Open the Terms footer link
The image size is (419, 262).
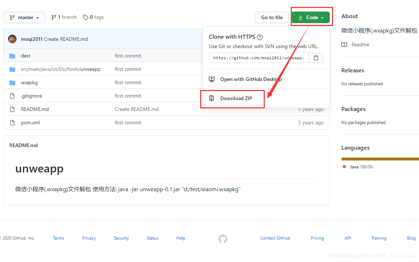pyautogui.click(x=59, y=238)
